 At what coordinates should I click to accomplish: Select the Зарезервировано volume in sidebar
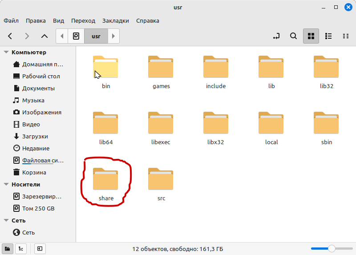[x=38, y=196]
